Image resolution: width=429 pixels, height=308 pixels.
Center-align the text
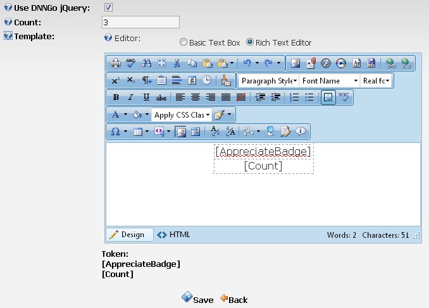click(x=196, y=97)
